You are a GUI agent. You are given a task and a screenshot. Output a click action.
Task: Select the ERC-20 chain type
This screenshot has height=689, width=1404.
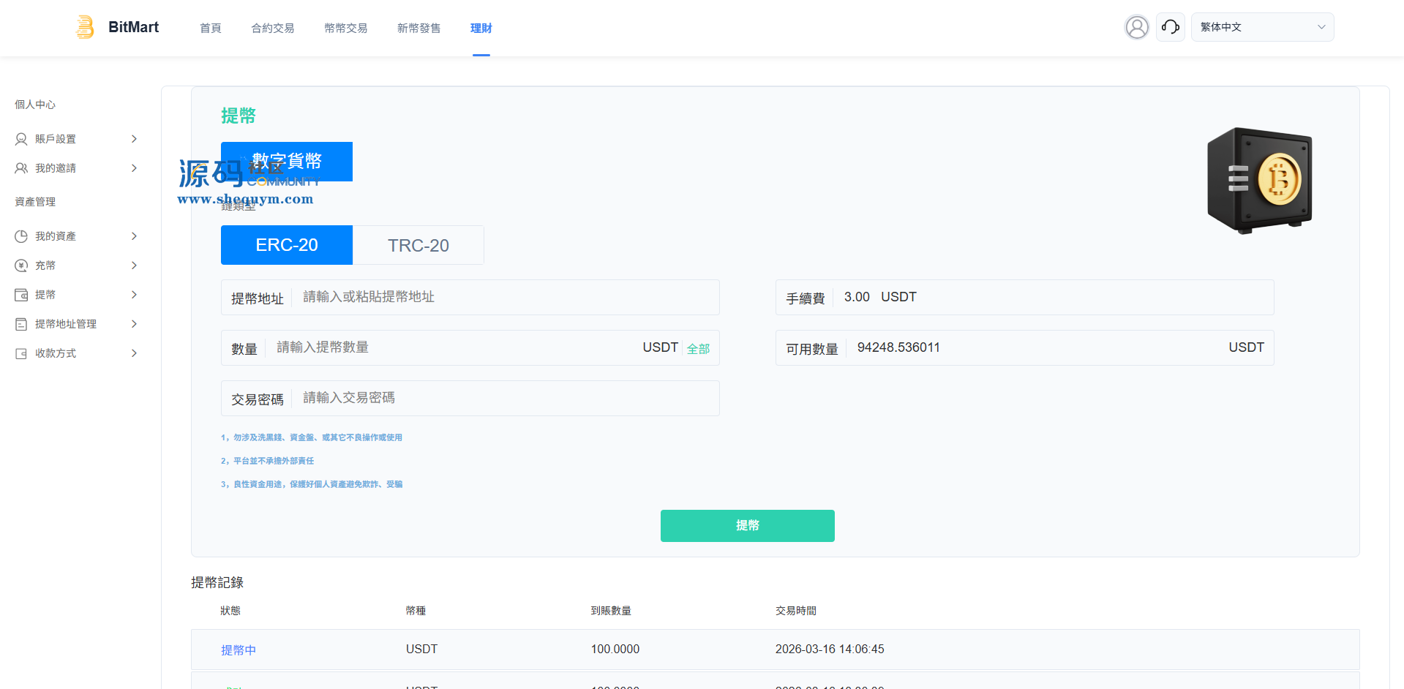tap(286, 245)
